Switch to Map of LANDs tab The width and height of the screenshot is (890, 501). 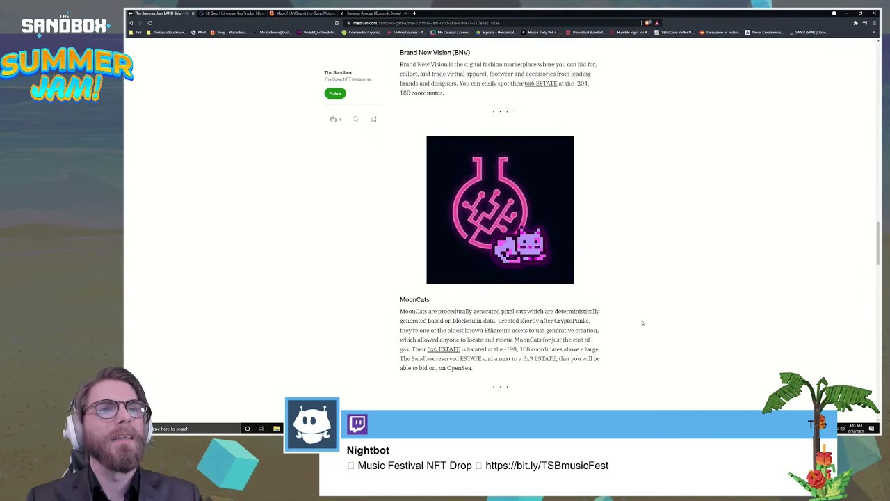tap(302, 13)
